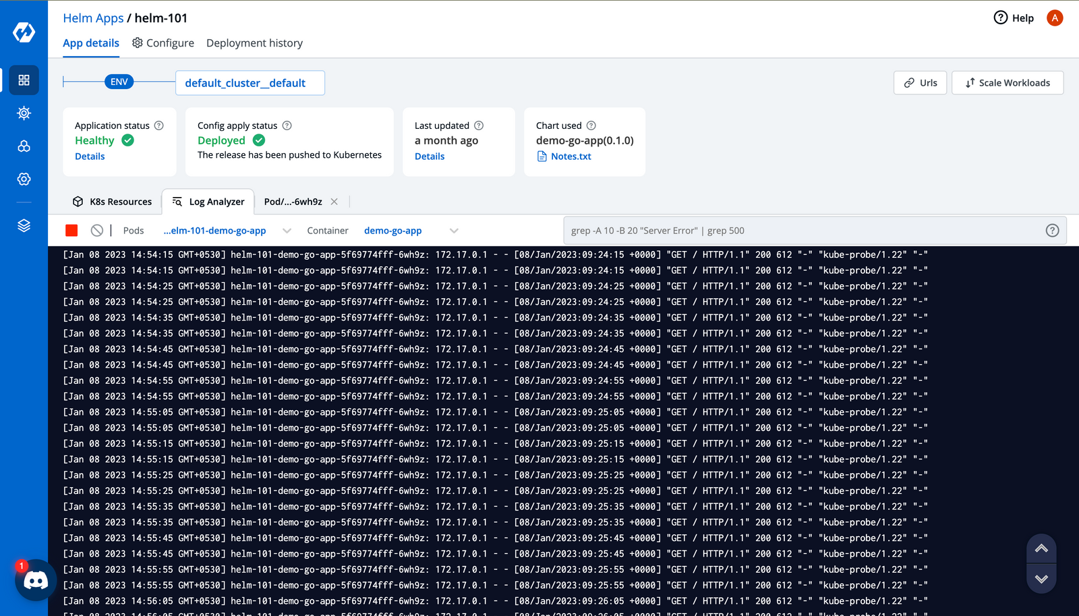Screen dimensions: 1079x616
Task: Open the Deployment history tab
Action: (254, 43)
